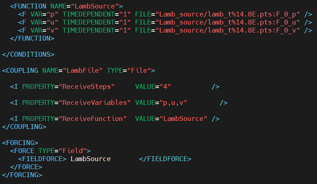Click the opening <FORCING> tag
The width and height of the screenshot is (317, 184).
(20, 143)
